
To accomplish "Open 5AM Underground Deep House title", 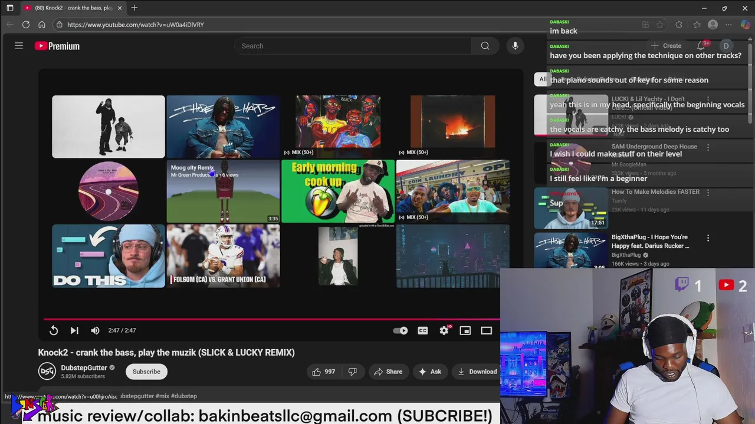I will pos(654,147).
